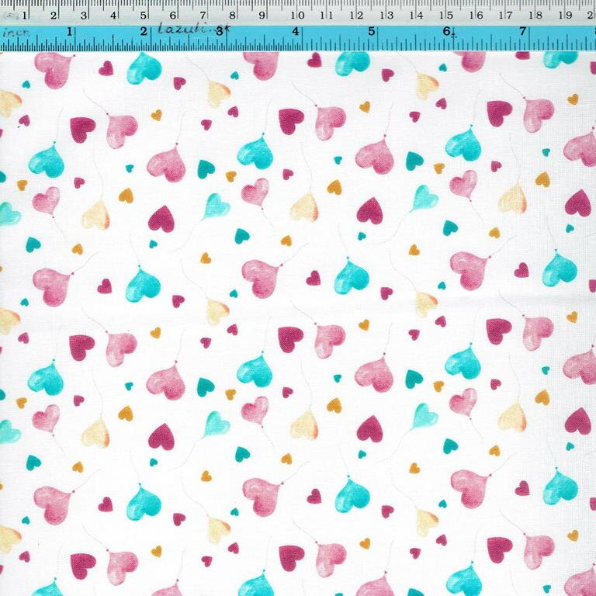This screenshot has width=596, height=596.
Task: Click number 6 on the centimeter ruler
Action: pyautogui.click(x=173, y=16)
